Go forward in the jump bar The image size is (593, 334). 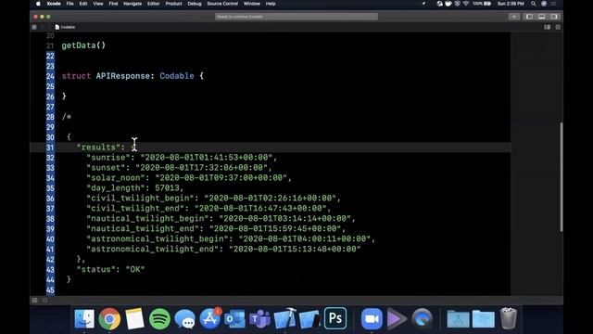pos(49,27)
